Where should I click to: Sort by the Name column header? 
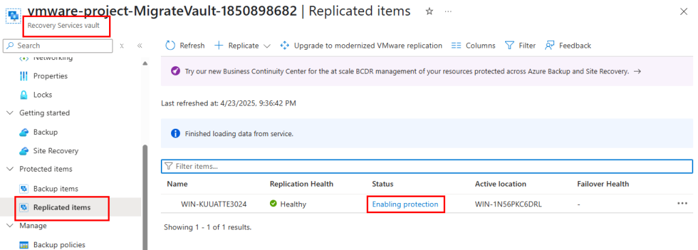click(x=177, y=184)
